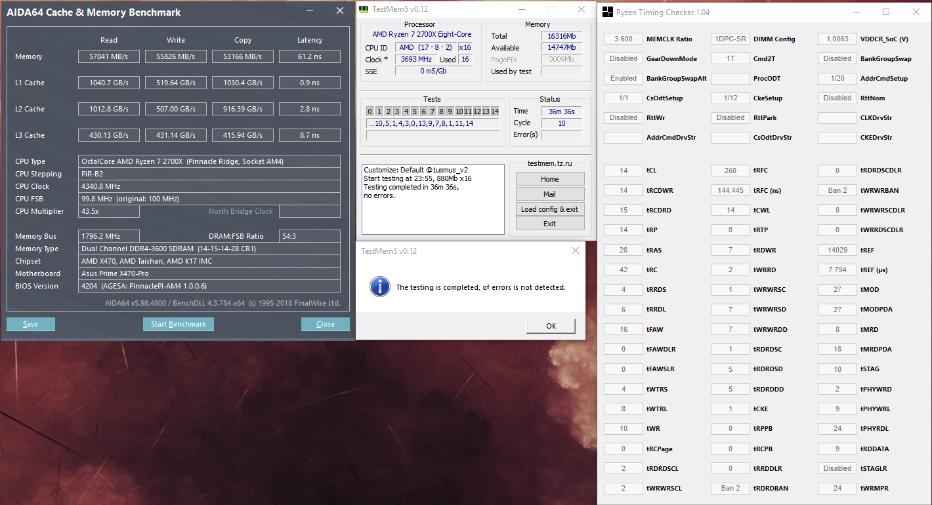Click the tRC value field showing 42
This screenshot has height=505, width=932.
pyautogui.click(x=624, y=270)
